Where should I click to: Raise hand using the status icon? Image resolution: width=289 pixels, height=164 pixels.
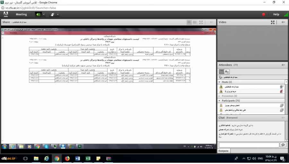point(52,14)
